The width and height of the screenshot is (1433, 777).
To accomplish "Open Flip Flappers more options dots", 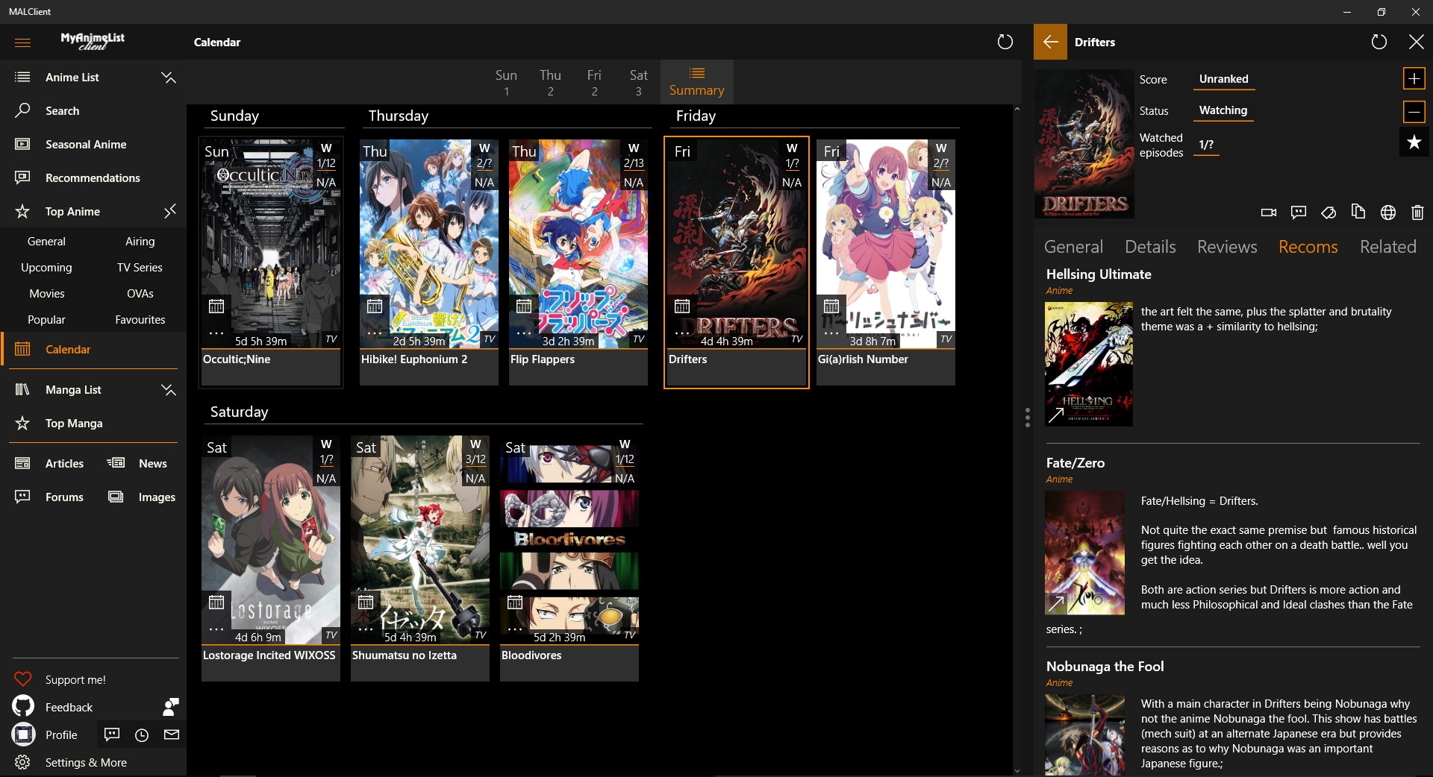I will pos(524,333).
